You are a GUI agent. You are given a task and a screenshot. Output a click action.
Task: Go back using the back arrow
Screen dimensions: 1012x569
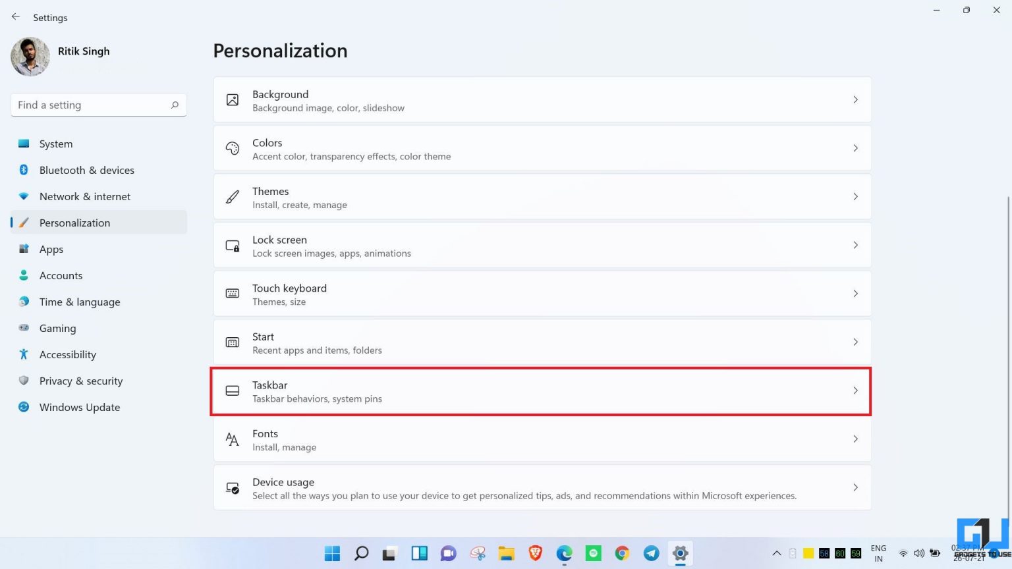[x=16, y=16]
